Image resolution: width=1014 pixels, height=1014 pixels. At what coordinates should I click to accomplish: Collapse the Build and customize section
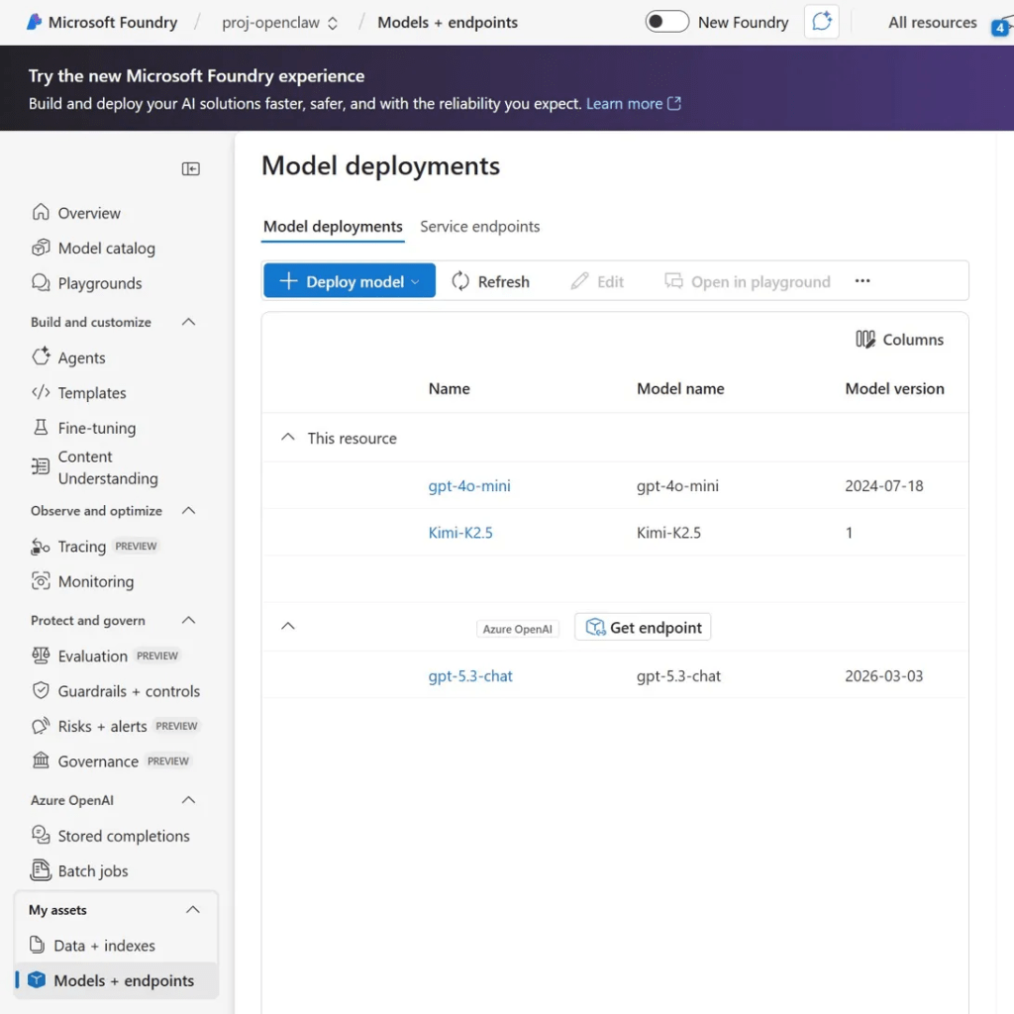189,323
